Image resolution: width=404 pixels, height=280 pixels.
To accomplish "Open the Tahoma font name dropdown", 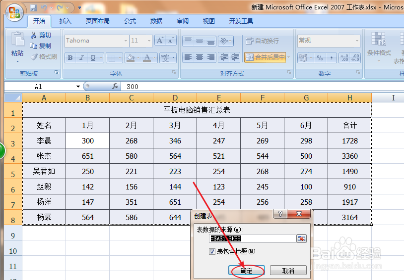I will click(126, 41).
